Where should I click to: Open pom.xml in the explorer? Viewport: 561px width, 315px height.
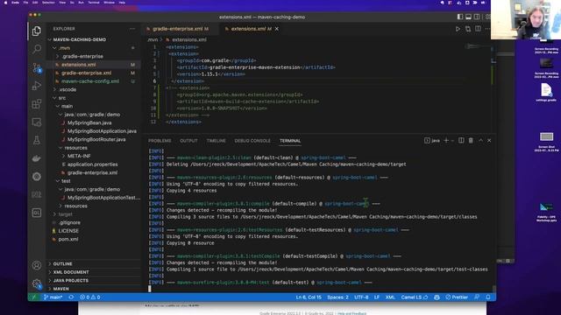point(68,239)
